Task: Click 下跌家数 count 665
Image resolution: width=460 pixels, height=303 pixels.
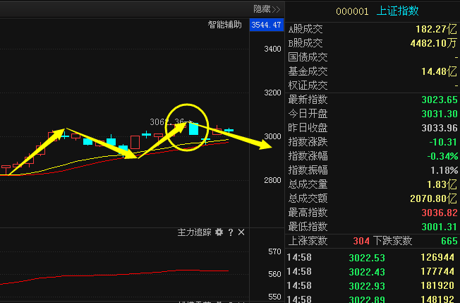Action: [x=448, y=241]
